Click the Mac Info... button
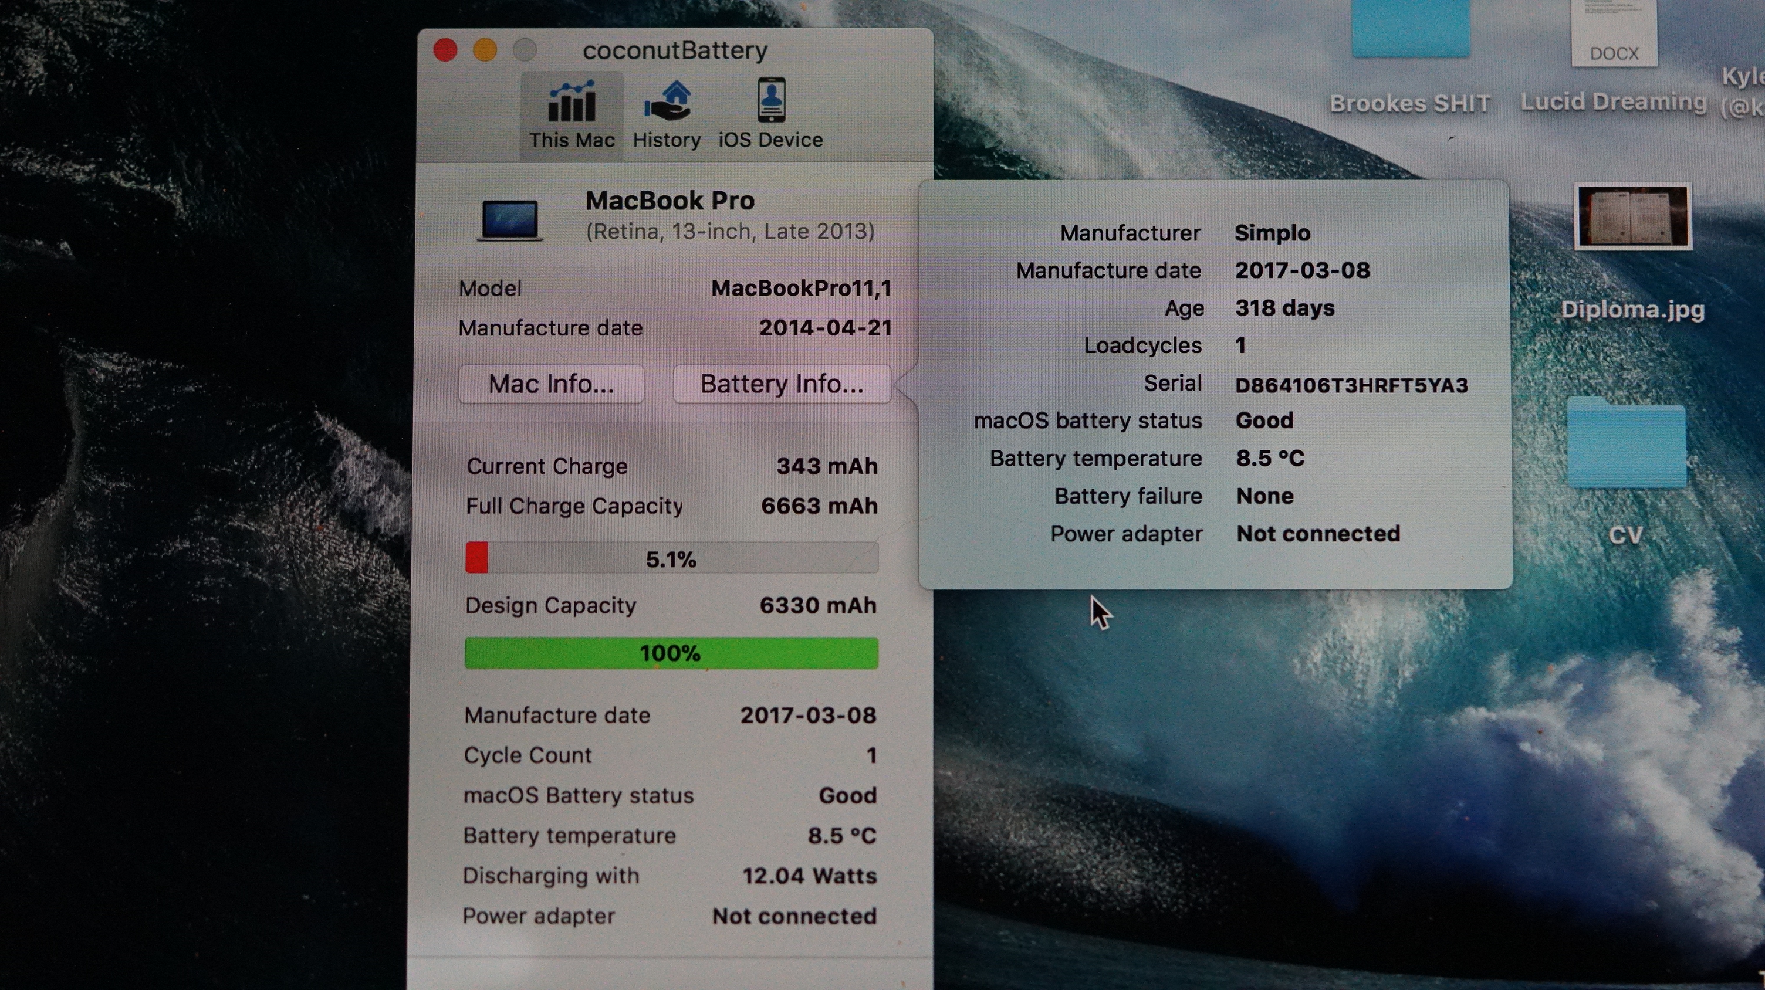This screenshot has height=990, width=1765. coord(551,384)
